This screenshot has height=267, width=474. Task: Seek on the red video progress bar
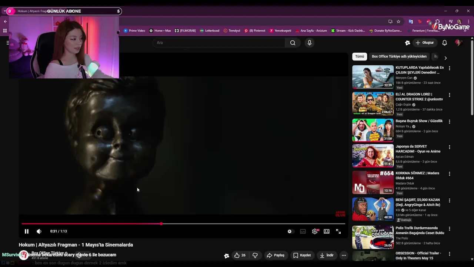[183, 224]
